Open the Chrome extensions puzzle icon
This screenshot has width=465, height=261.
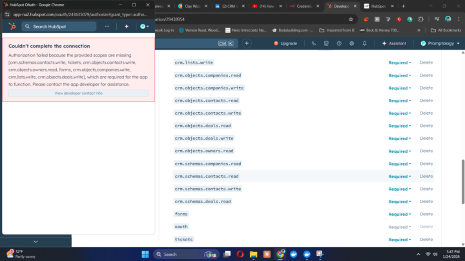click(x=421, y=19)
